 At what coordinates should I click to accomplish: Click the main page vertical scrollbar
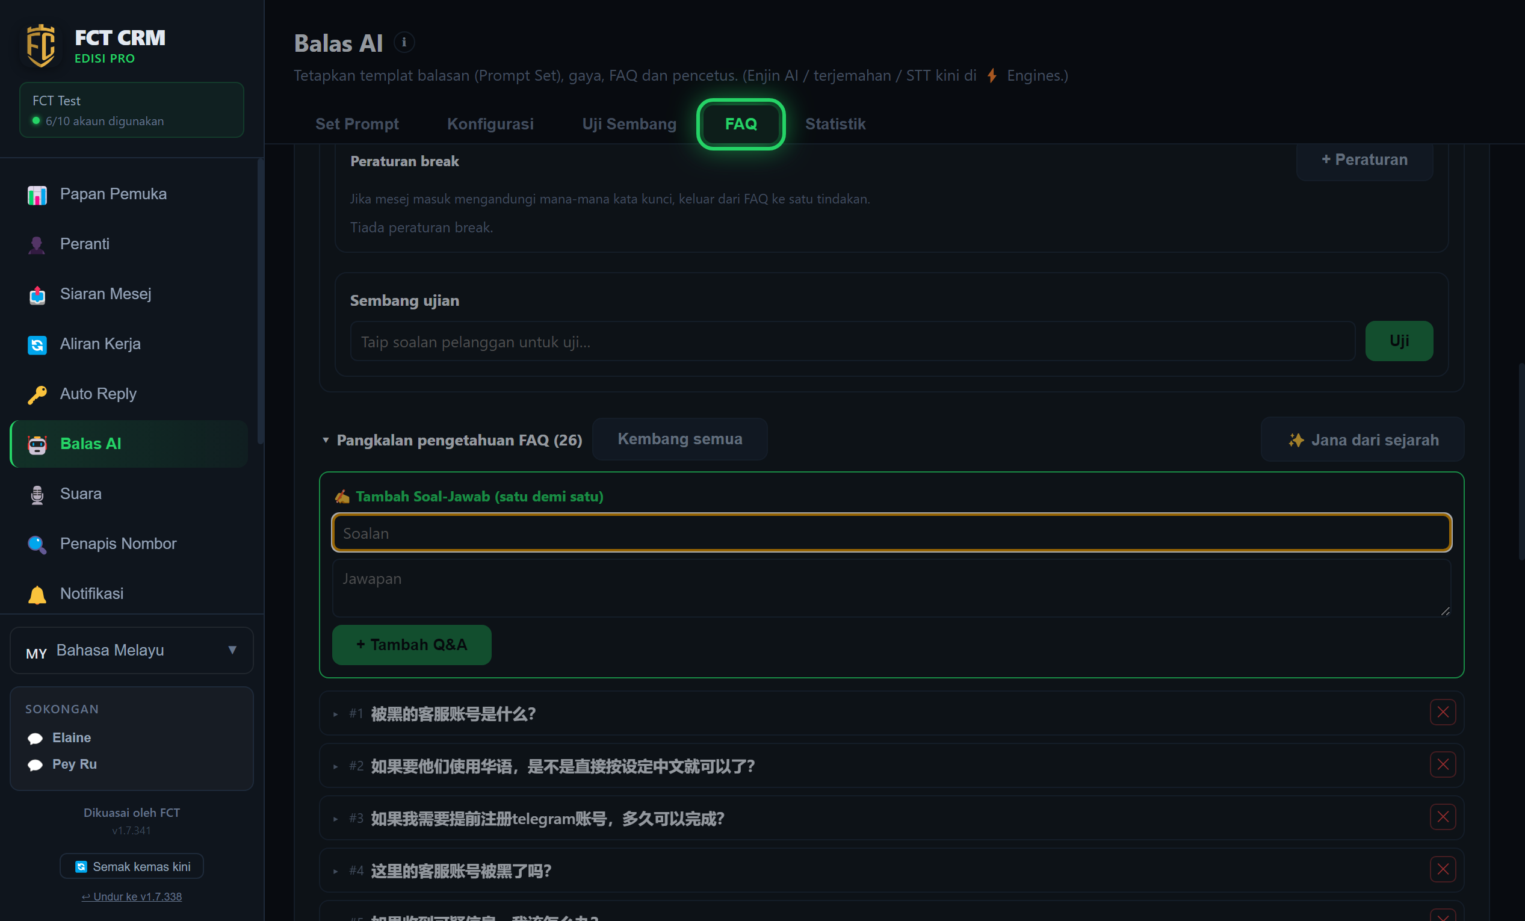coord(1521,461)
